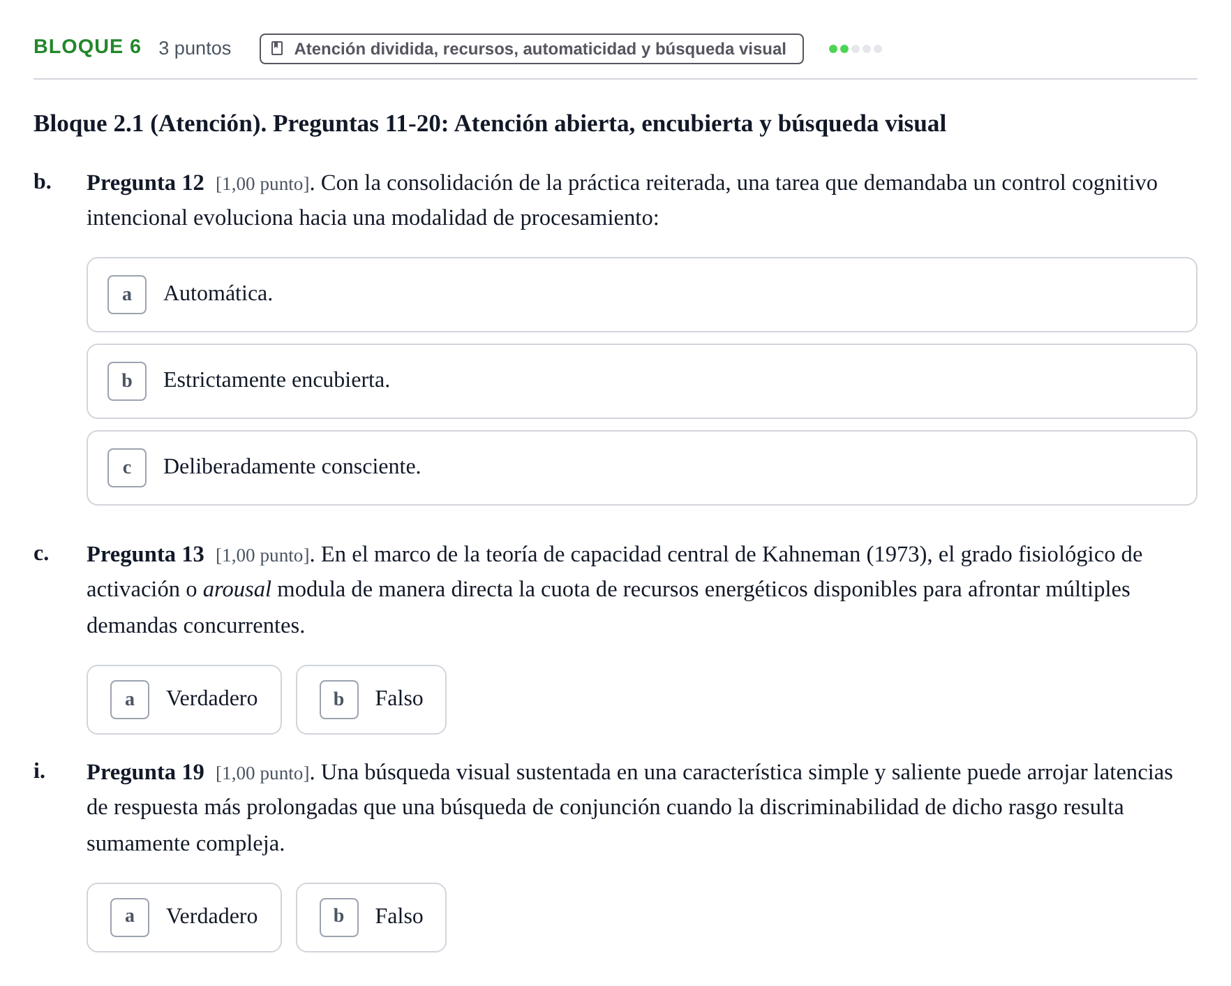This screenshot has height=986, width=1231.
Task: Answer Falso on Pregunta 19
Action: pos(371,918)
